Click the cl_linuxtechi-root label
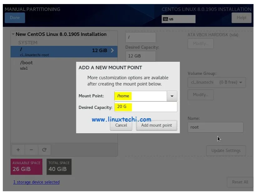Viewport: 256px width, 195px height. [34, 55]
